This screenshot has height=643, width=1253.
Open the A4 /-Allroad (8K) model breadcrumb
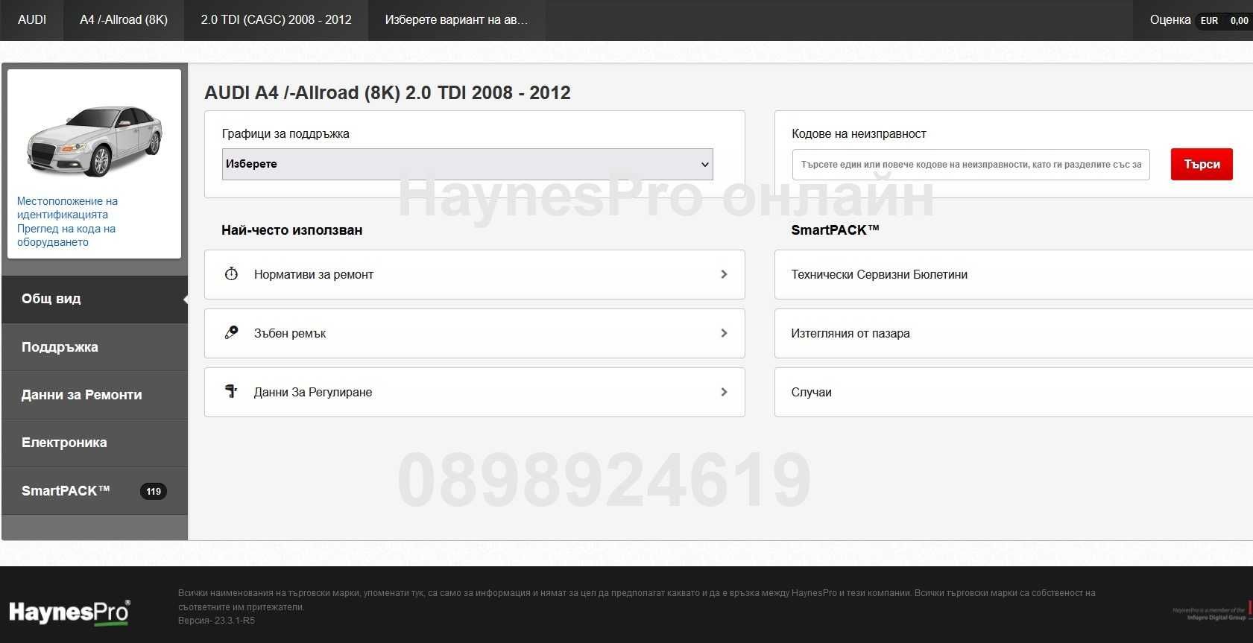(x=124, y=20)
